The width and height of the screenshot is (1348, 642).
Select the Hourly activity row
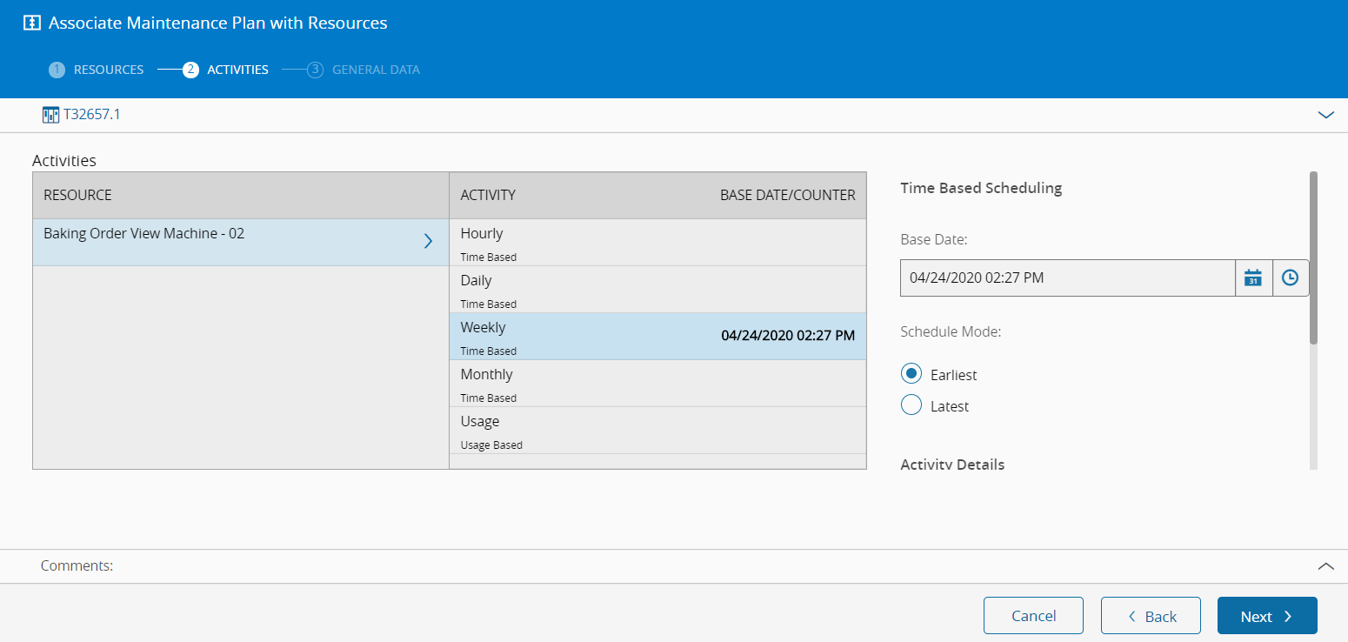657,242
